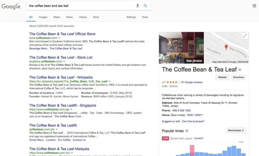
Task: Open the 47 Google reviews link
Action: pos(191,82)
